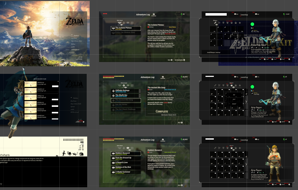Image resolution: width=298 pixels, height=190 pixels.
Task: Select Materials apple icon in top-right inventory
Action: [232, 23]
